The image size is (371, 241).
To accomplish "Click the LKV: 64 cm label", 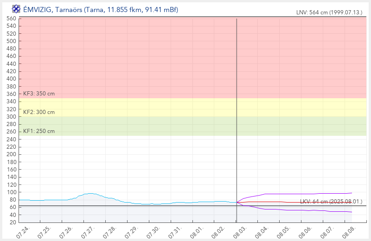I will (x=331, y=202).
